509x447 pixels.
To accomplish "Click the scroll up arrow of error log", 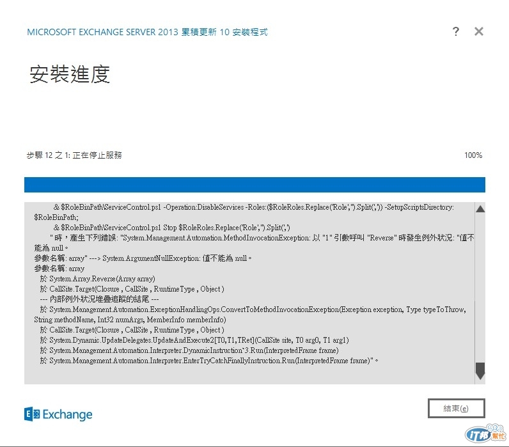I will 480,209.
